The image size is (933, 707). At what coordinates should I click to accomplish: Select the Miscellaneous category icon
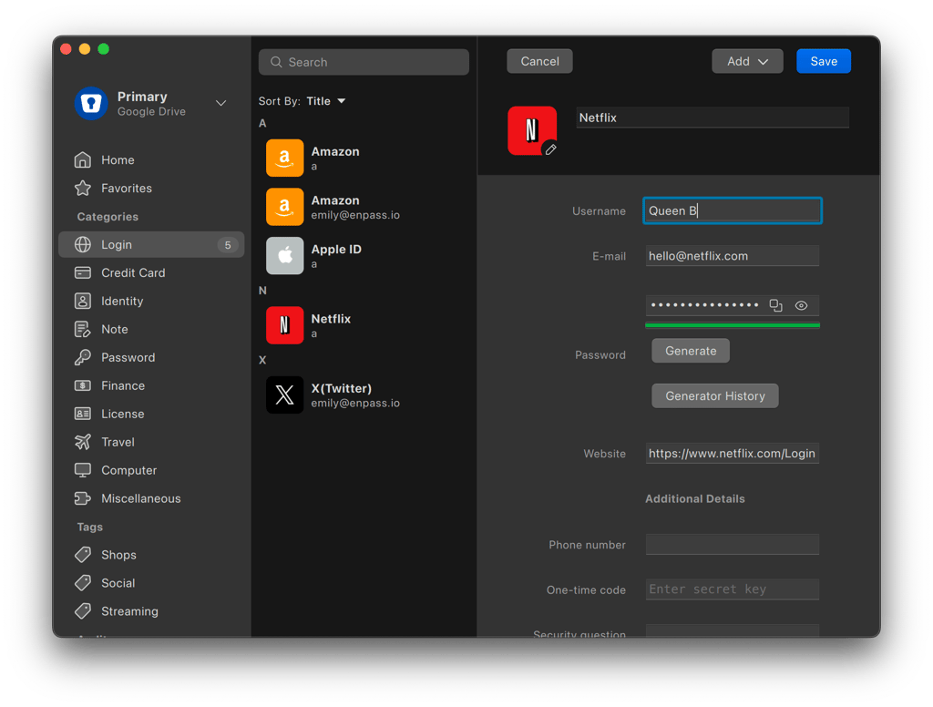pos(83,498)
